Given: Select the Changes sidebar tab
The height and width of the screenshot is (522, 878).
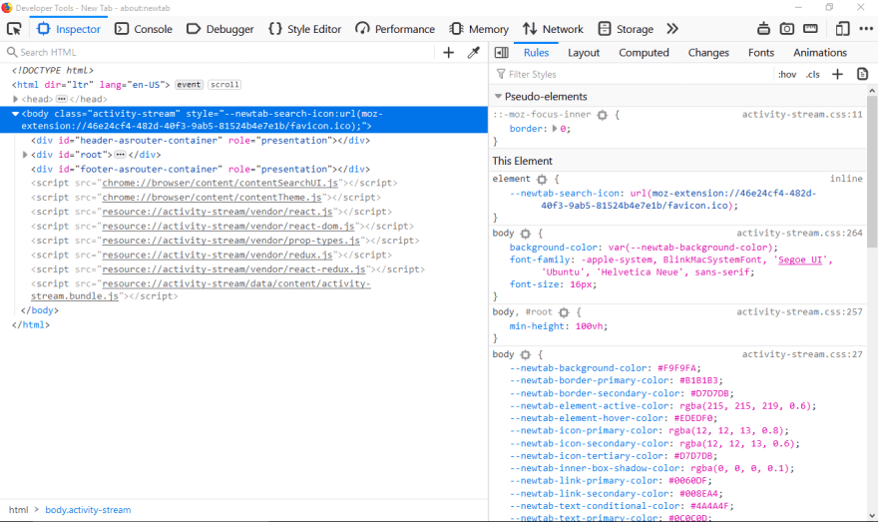Looking at the screenshot, I should (708, 53).
